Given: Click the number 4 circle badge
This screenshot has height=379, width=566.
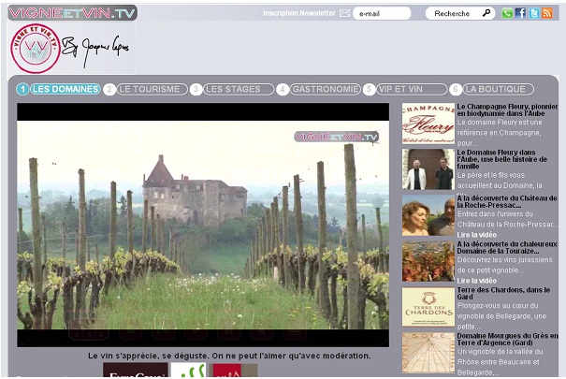Looking at the screenshot, I should (283, 89).
